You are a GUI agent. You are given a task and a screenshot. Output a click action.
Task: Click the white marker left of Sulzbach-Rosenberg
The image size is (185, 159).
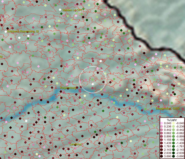6,32
